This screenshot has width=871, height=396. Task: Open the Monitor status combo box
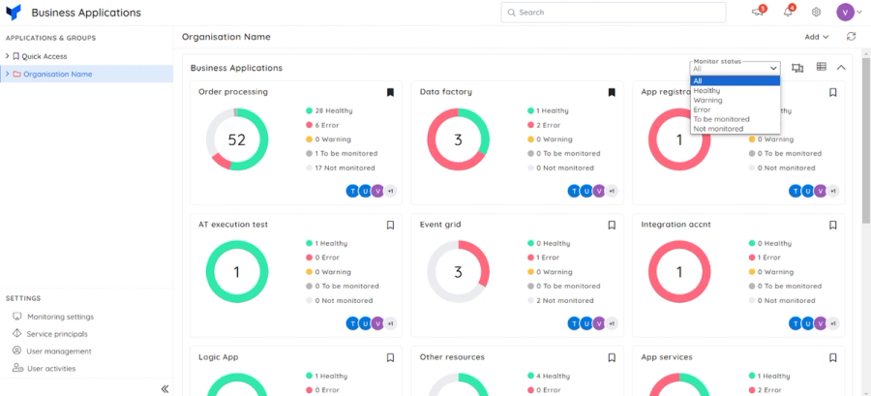[x=735, y=69]
